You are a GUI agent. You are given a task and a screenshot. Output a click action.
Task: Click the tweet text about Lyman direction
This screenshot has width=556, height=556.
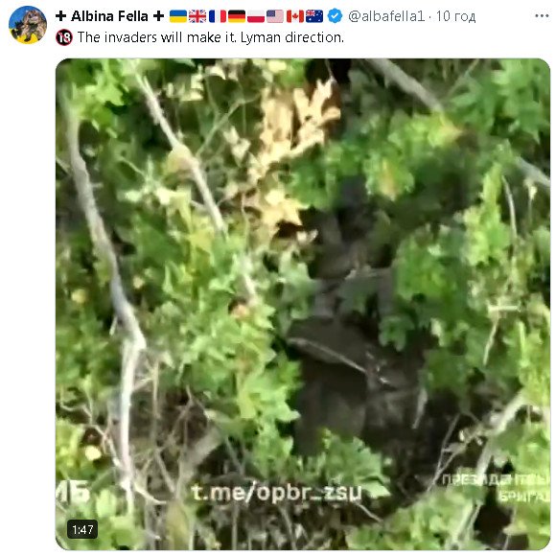coord(211,37)
